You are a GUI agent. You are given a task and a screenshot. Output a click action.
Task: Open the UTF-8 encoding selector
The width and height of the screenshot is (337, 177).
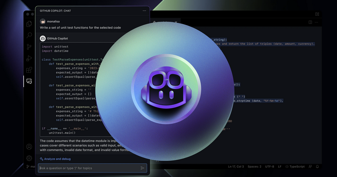pyautogui.click(x=269, y=167)
